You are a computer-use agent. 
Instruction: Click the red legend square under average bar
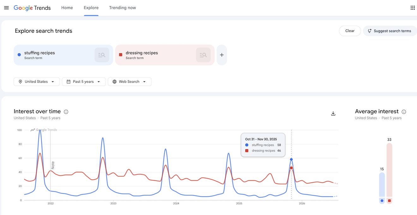[x=389, y=200]
